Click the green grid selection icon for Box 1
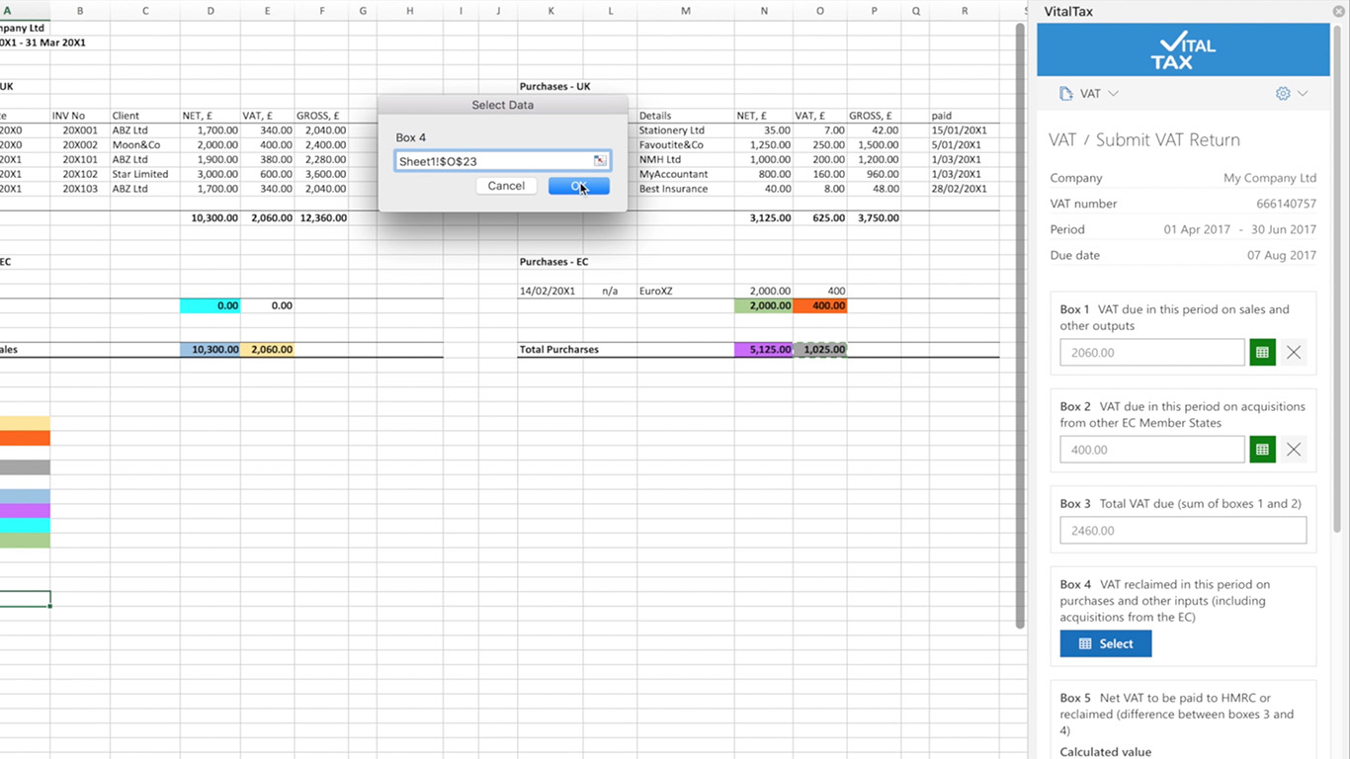Viewport: 1350px width, 759px height. coord(1262,352)
